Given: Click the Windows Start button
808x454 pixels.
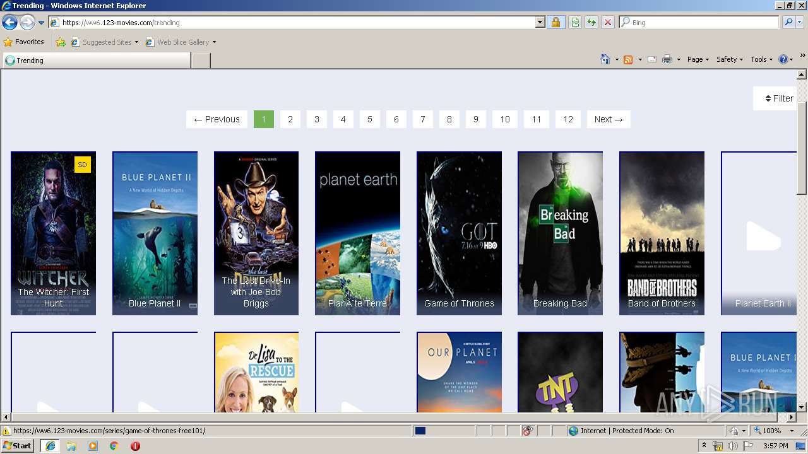Looking at the screenshot, I should pos(17,445).
